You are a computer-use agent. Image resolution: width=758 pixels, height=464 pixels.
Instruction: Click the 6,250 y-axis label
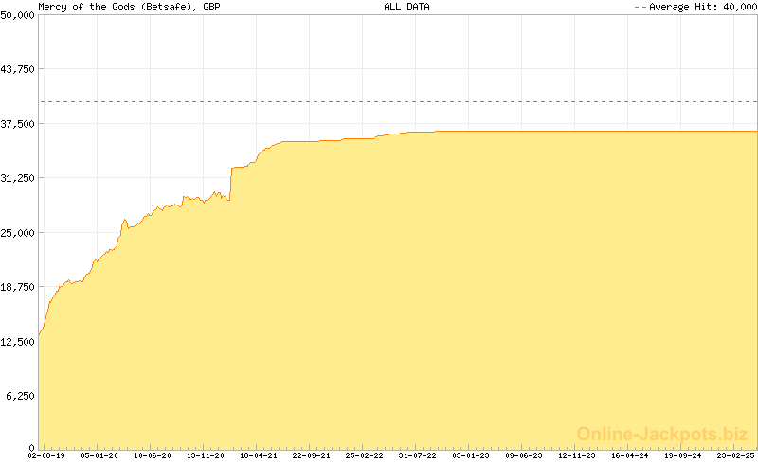pos(20,396)
